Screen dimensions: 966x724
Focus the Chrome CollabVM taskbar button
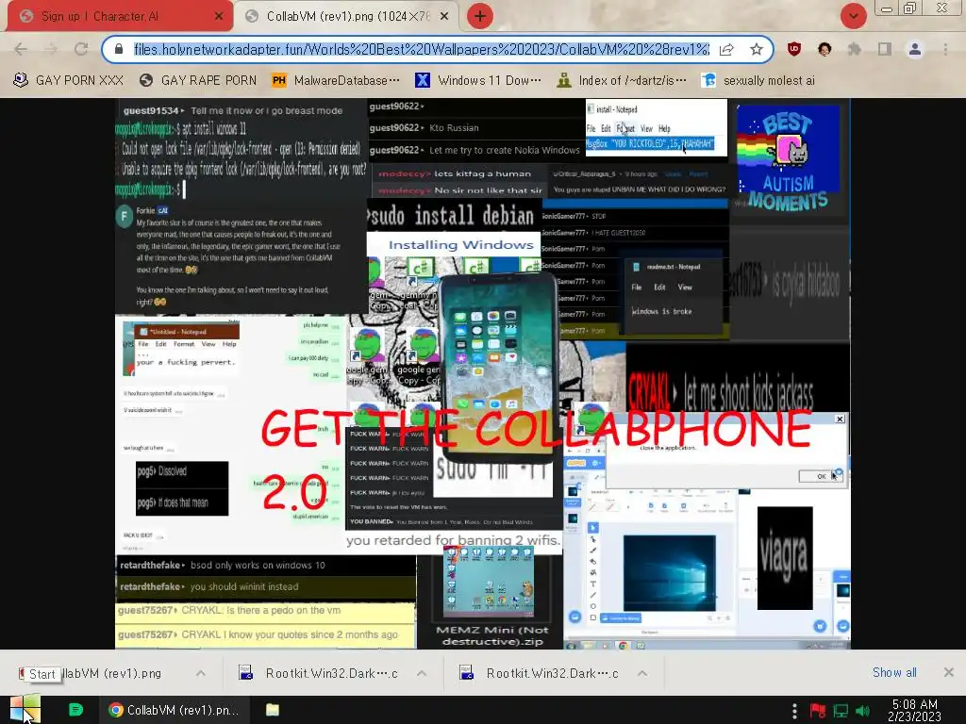click(x=174, y=710)
